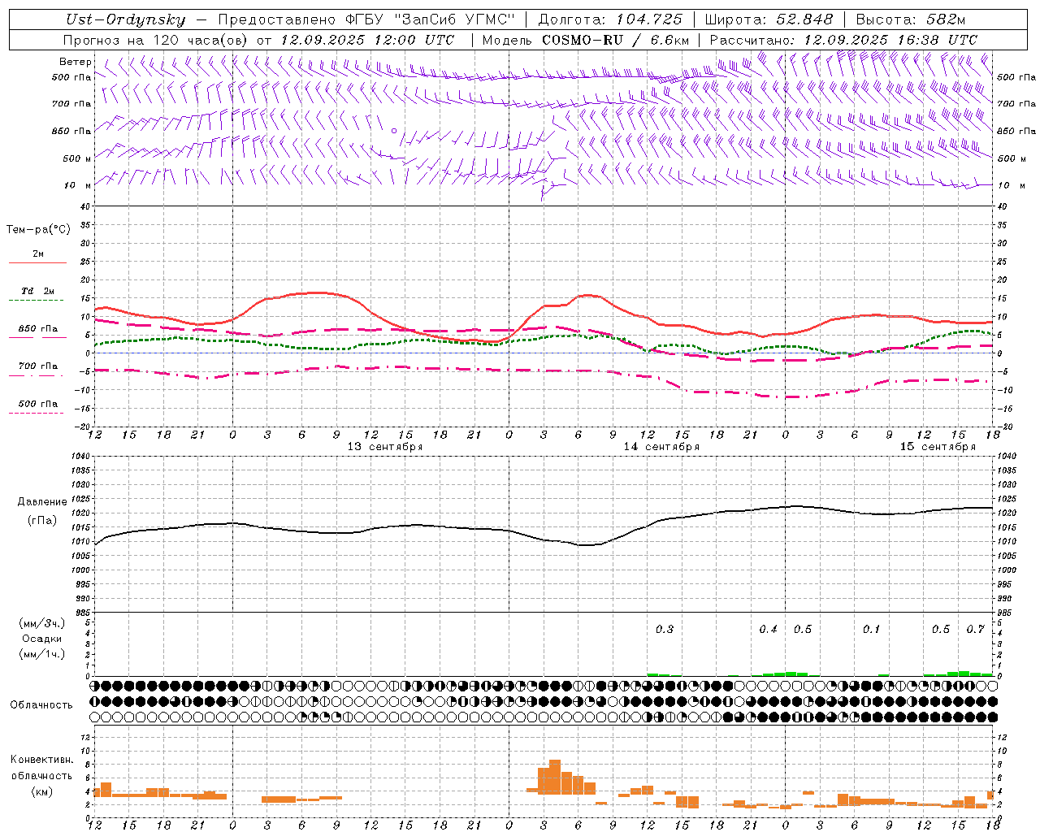Click the precipitation amount 0.4
Screen dimensions: 1040x832
[768, 630]
